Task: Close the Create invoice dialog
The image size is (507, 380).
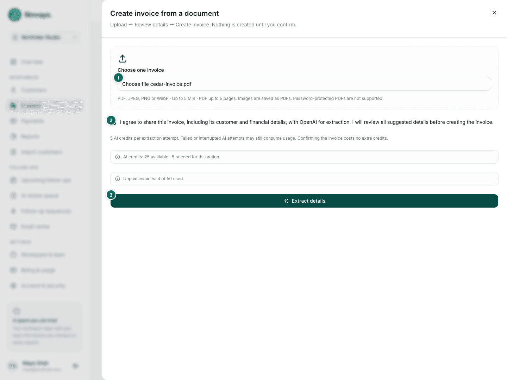Action: point(494,13)
